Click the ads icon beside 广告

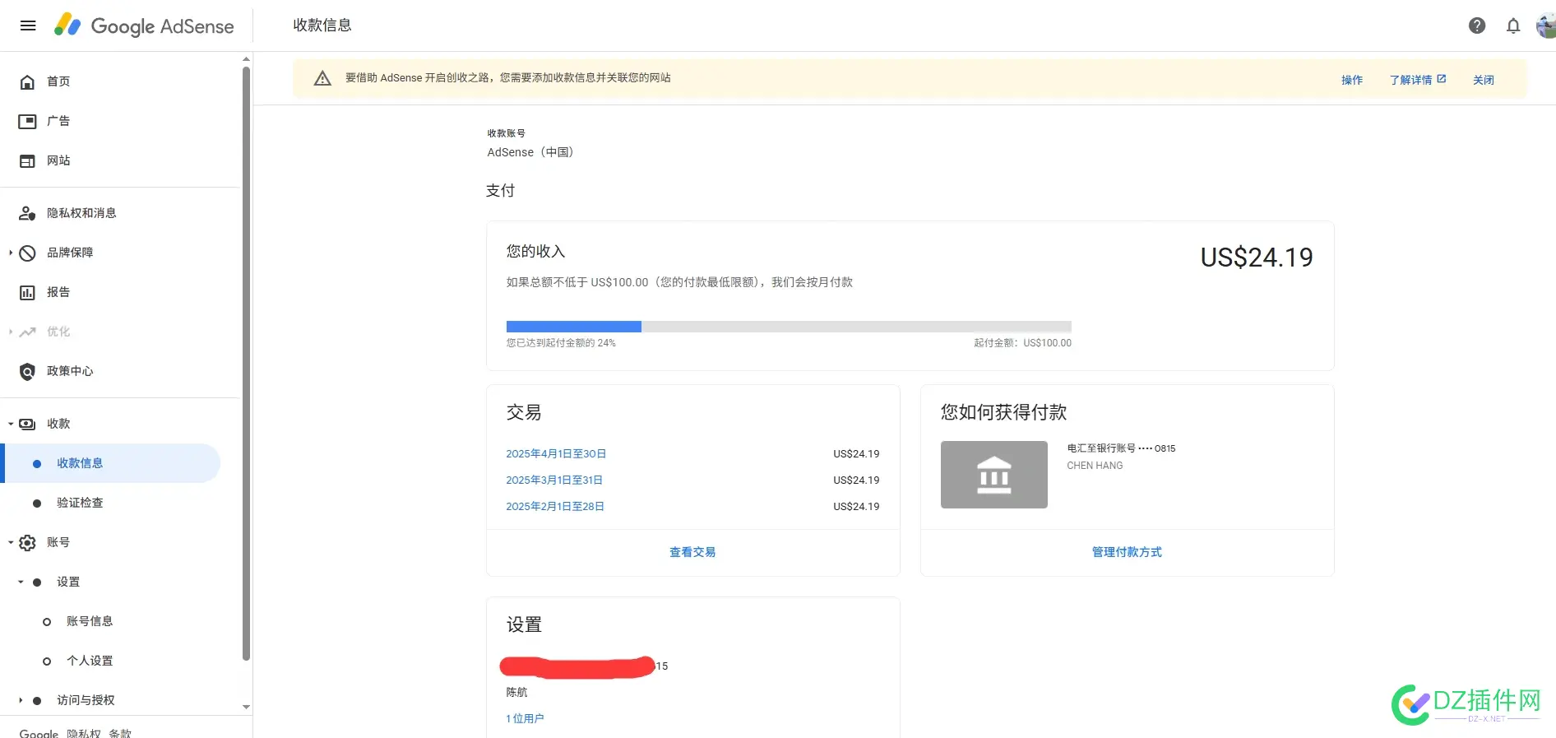click(27, 121)
